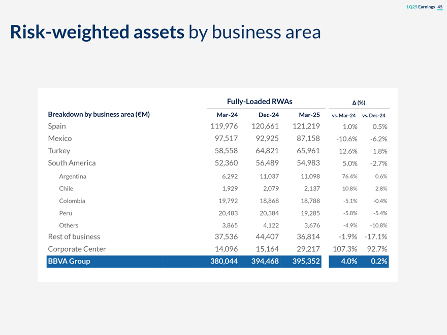Click the 'Rest of business' row label

click(74, 237)
